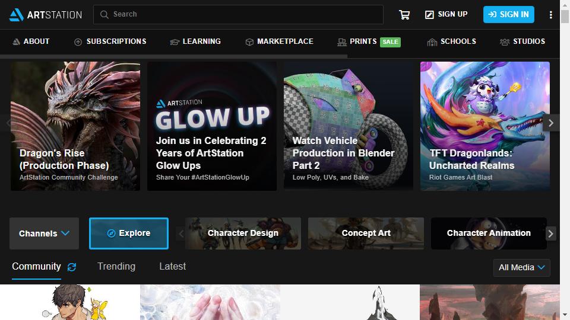Screen dimensions: 570x320
Task: Open the Subscriptions menu item
Action: [110, 41]
